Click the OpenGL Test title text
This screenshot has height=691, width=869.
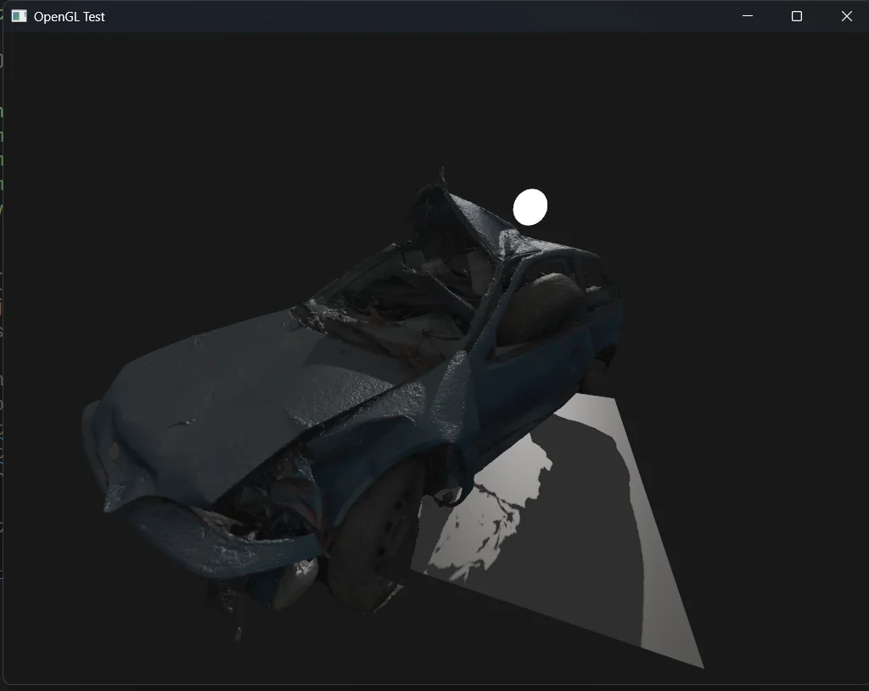[70, 17]
